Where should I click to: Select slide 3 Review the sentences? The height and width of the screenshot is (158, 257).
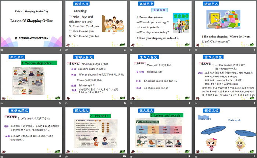coord(161,24)
